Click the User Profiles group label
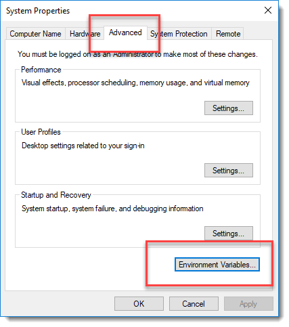The height and width of the screenshot is (327, 289). pos(41,132)
